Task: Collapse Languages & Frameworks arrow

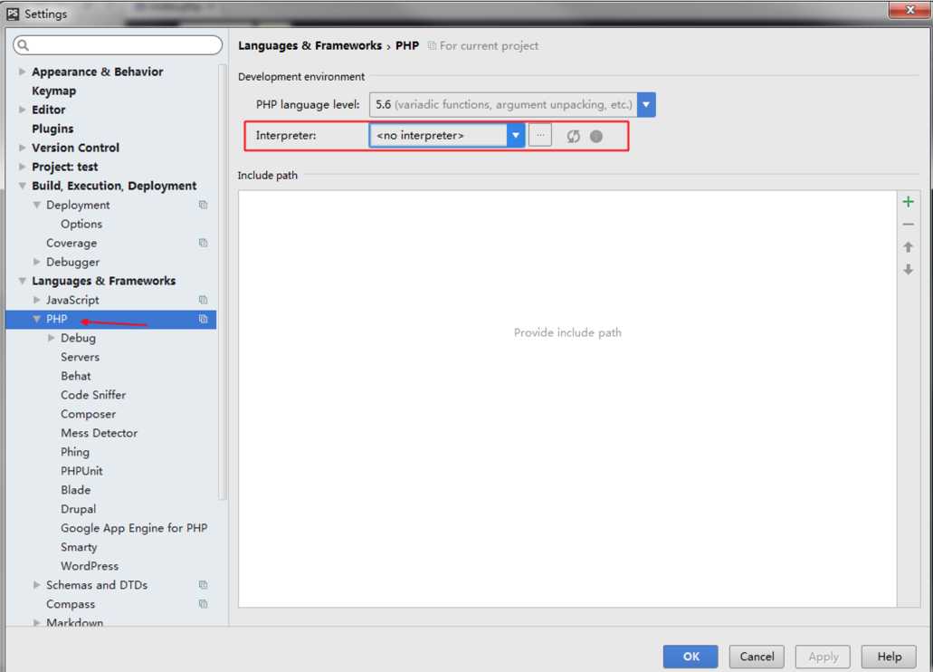Action: coord(22,281)
